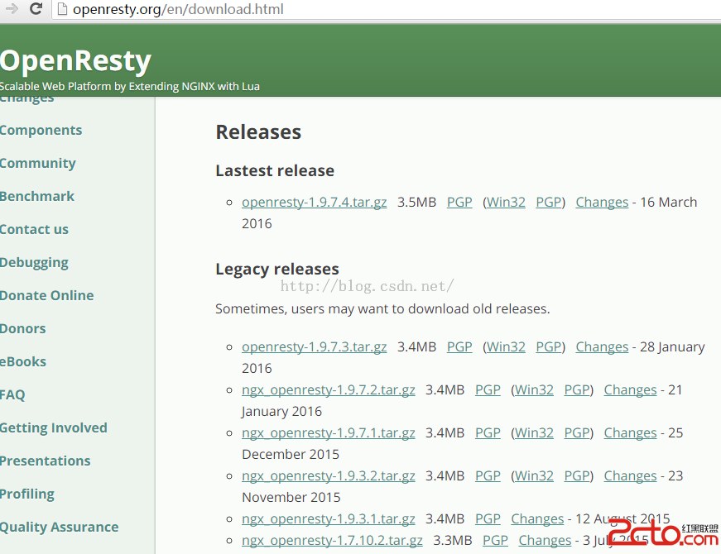
Task: Download ngx_openresty-1.9.7.1.tar.gz
Action: point(329,433)
